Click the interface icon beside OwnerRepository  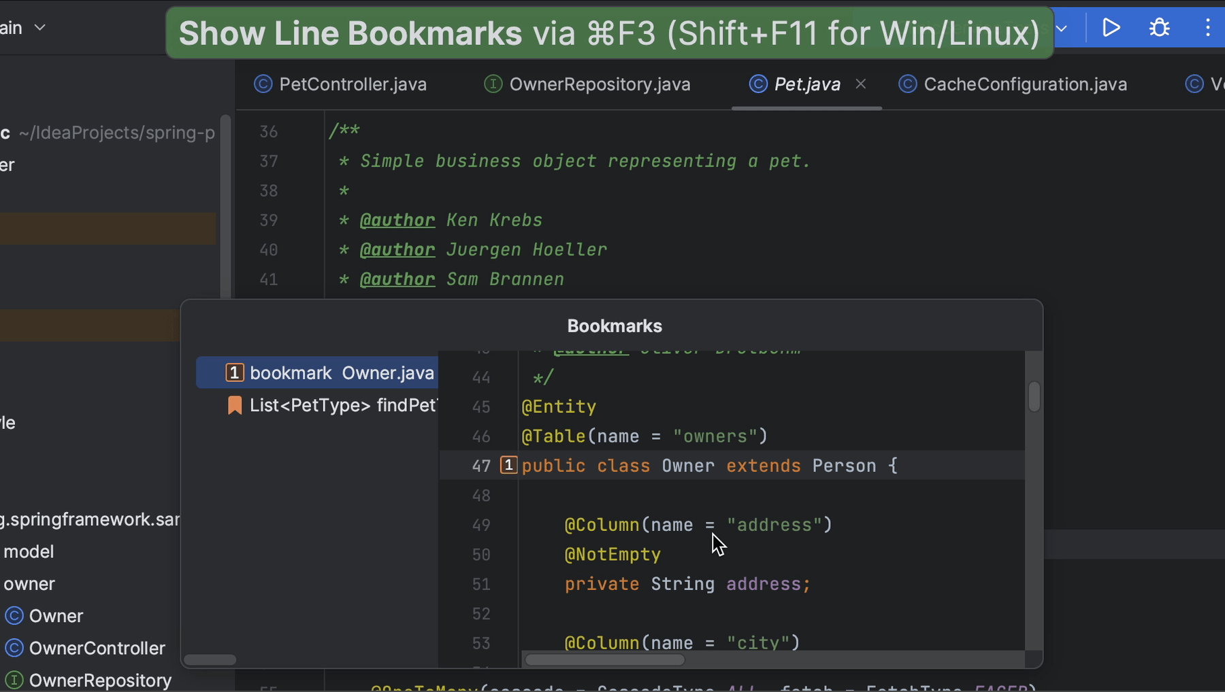tap(13, 680)
